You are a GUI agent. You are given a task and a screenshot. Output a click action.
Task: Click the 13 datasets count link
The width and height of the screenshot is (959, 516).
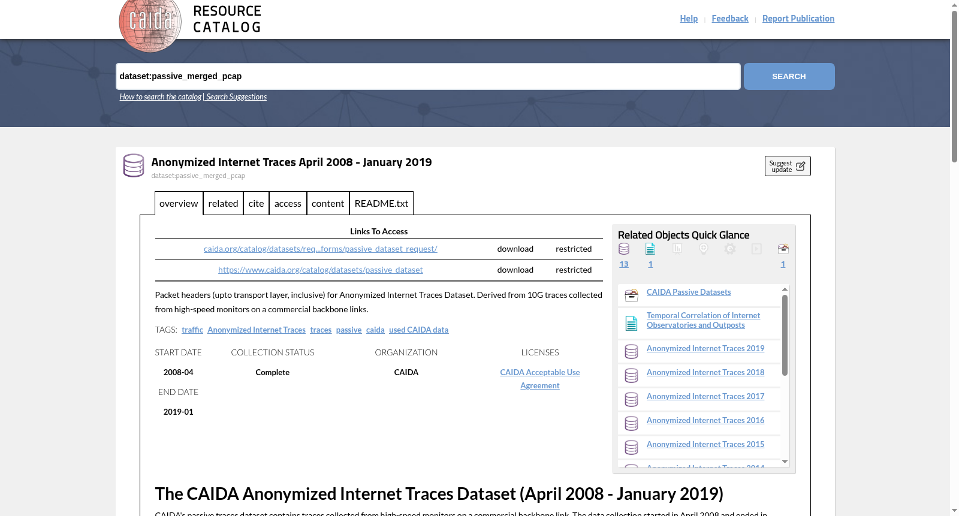(x=624, y=264)
